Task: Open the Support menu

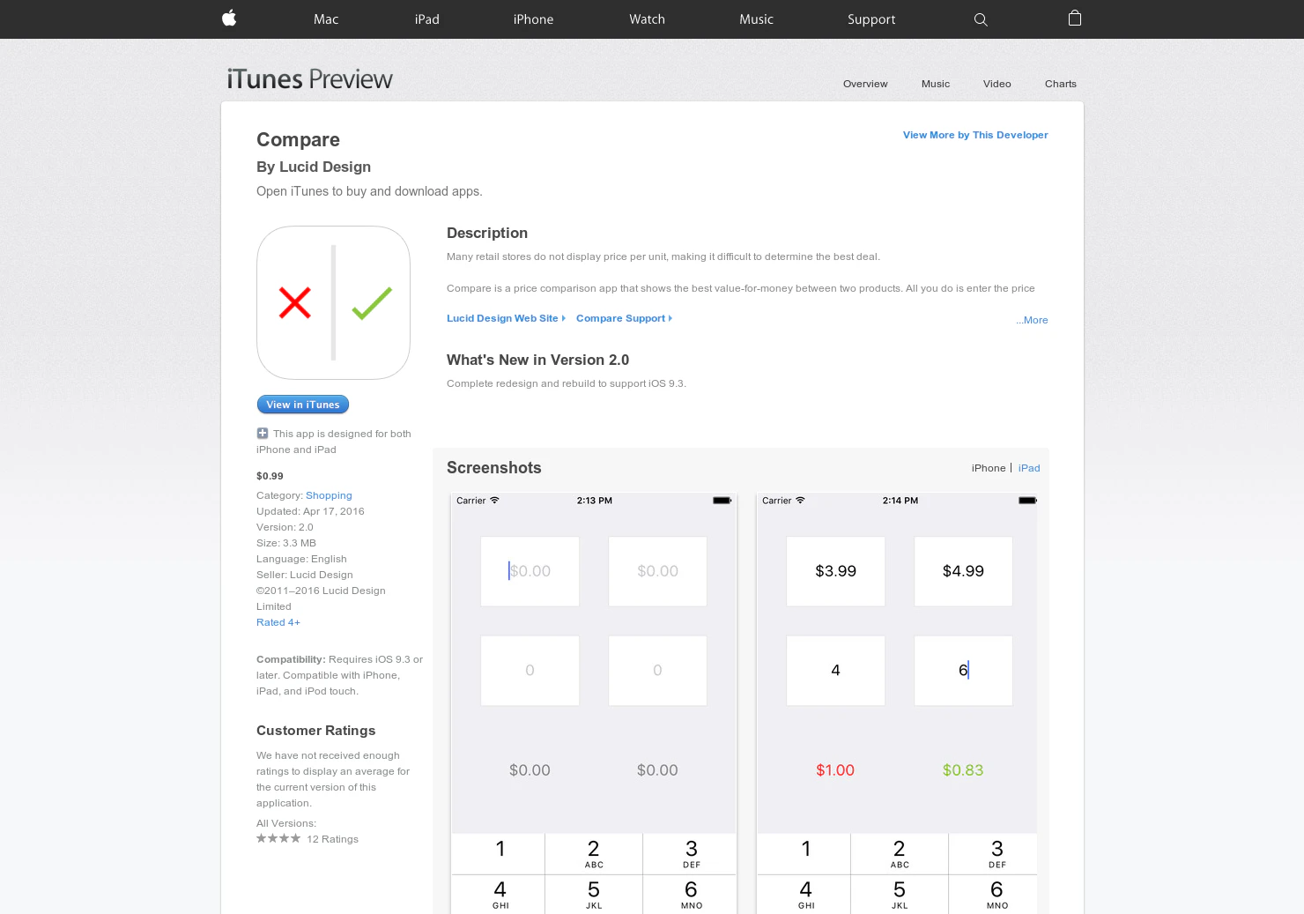Action: click(x=871, y=19)
